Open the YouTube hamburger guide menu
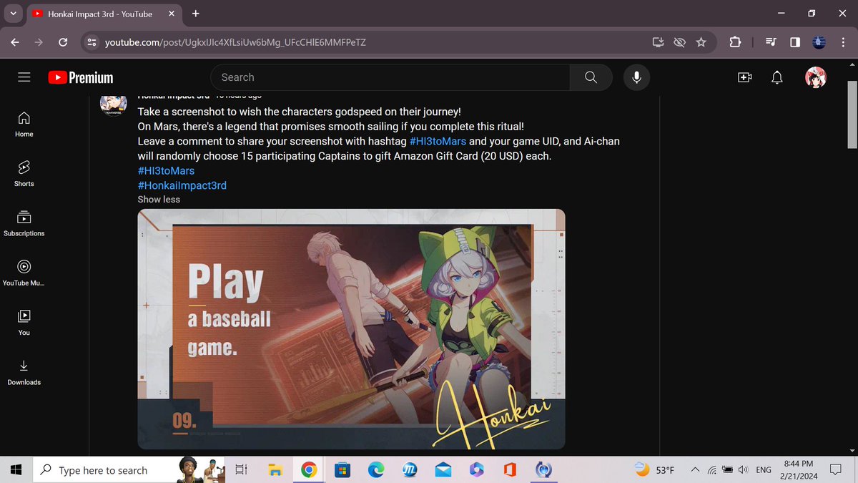Screen dimensions: 858x483 [x=24, y=77]
